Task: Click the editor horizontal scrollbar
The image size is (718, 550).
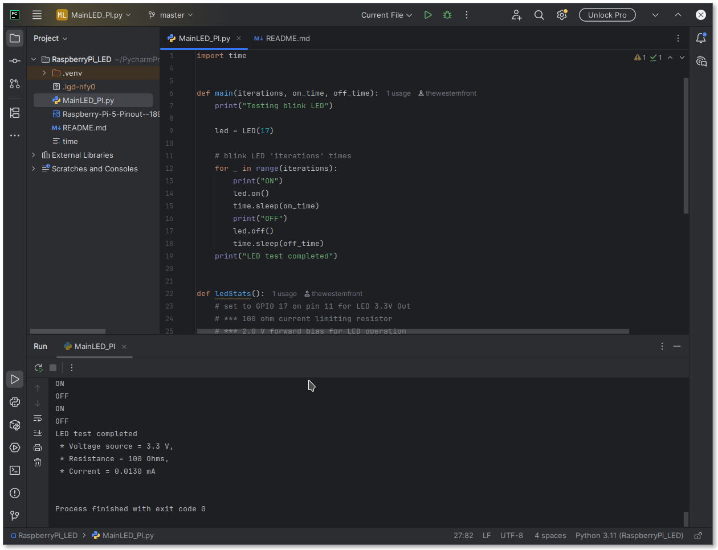Action: coord(413,331)
